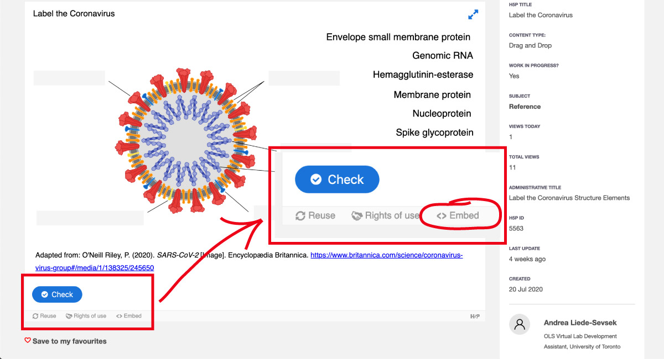The image size is (664, 359).
Task: Click the small Embed option below Check
Action: coord(129,316)
